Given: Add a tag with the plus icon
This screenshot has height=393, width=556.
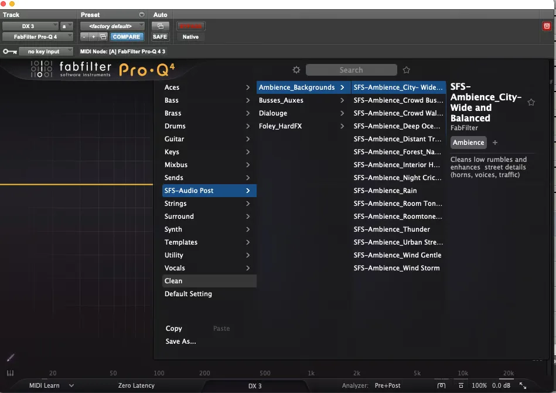Looking at the screenshot, I should coord(495,143).
